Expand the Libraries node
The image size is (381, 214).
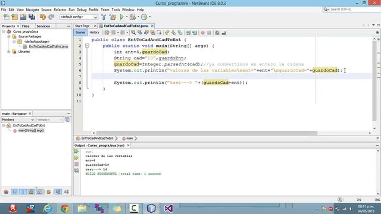tap(9, 52)
